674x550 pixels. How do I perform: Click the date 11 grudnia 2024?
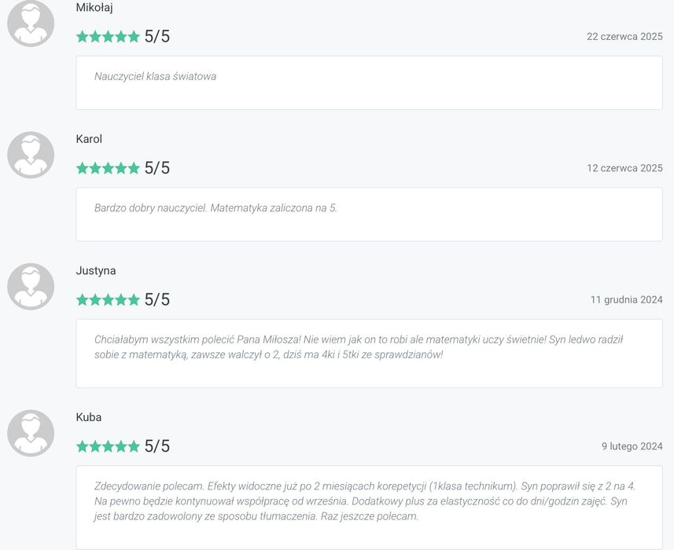pyautogui.click(x=626, y=299)
